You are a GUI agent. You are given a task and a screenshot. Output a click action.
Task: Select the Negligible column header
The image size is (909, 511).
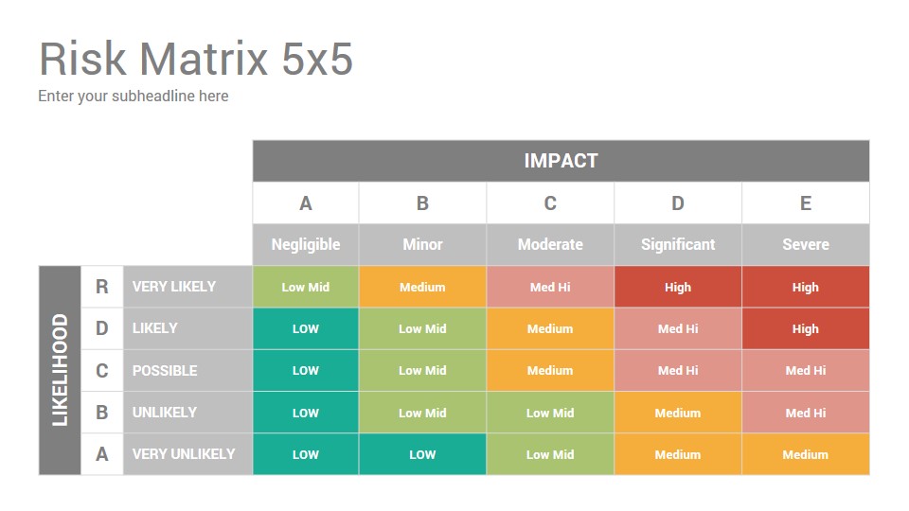(306, 244)
